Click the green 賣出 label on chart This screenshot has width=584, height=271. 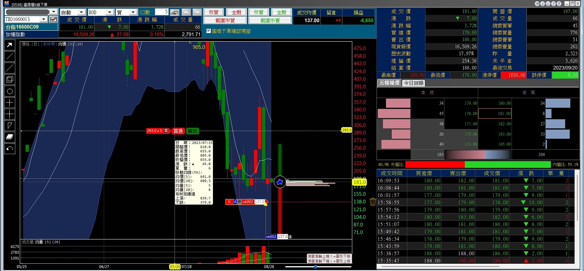tap(193, 131)
